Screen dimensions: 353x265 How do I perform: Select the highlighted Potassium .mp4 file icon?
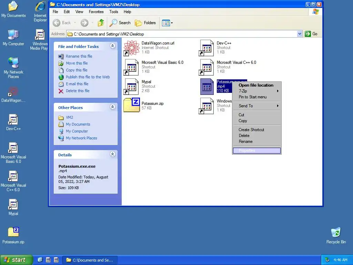207,87
